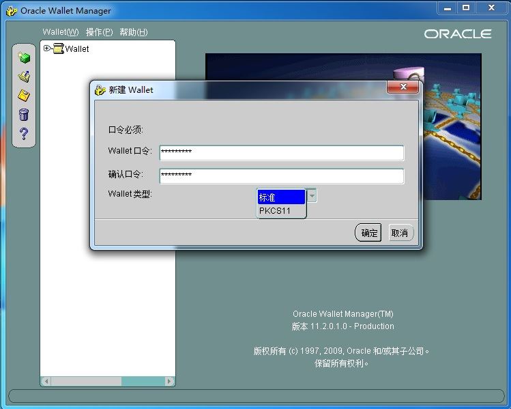
Task: Open the 帮助(H) menu
Action: (x=134, y=32)
